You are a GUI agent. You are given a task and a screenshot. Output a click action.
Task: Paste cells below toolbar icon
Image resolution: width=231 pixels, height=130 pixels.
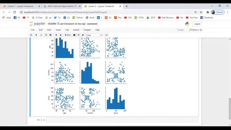pos(51,35)
